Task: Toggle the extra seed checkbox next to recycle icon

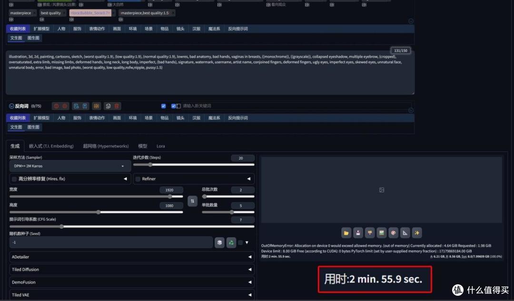Action: 241,242
